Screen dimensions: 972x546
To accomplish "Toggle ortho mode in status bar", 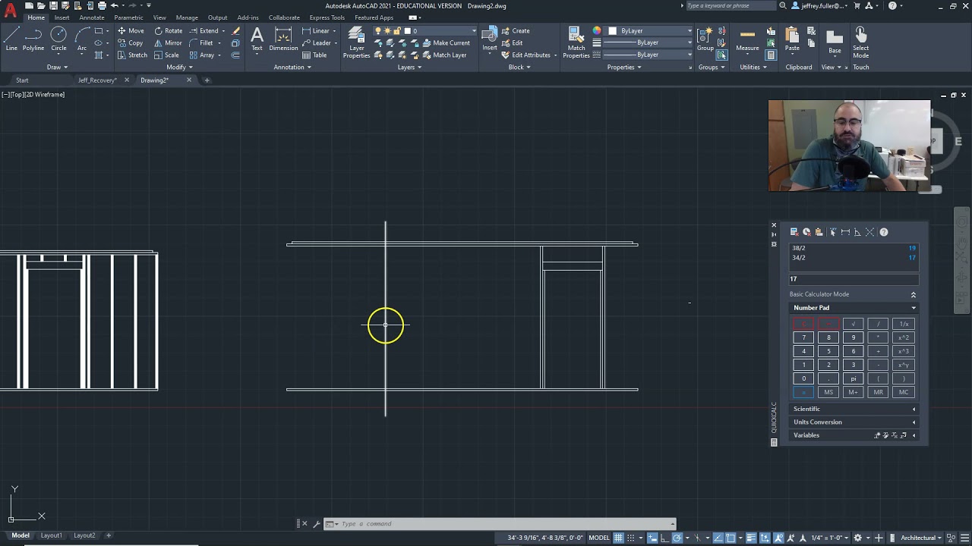I will [664, 538].
